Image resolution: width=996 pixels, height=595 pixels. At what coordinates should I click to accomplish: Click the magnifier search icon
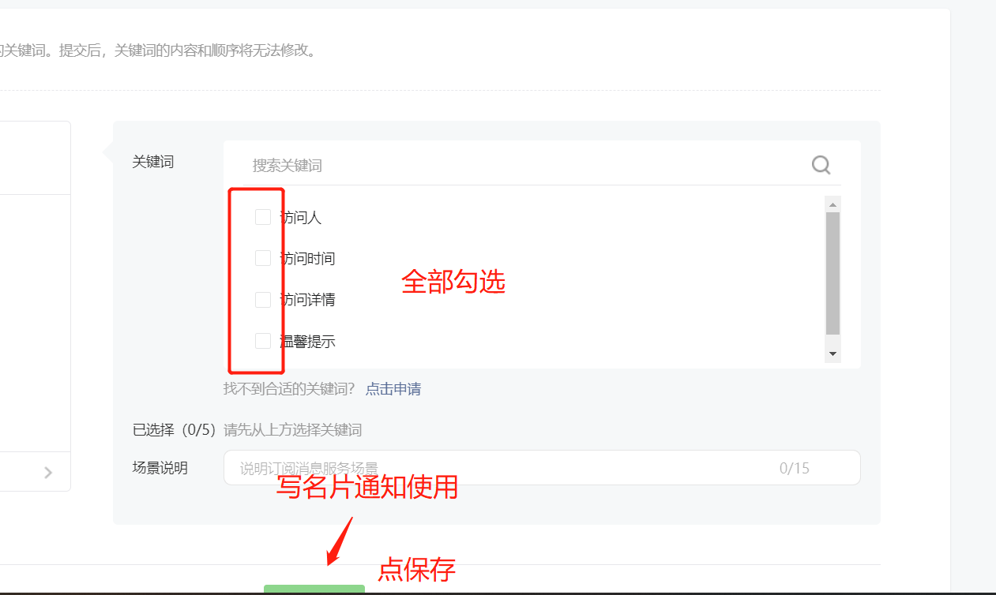pos(821,165)
